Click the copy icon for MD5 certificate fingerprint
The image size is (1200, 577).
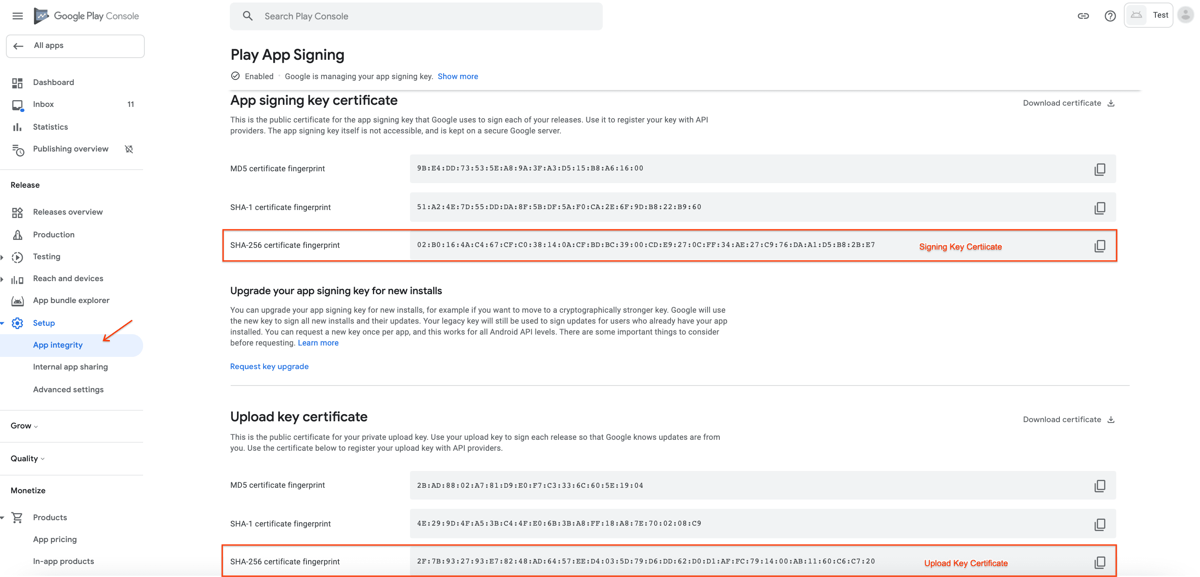(x=1101, y=168)
